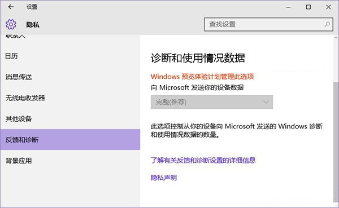Open the 消息传送 privacy section
The image size is (339, 208).
tap(70, 77)
